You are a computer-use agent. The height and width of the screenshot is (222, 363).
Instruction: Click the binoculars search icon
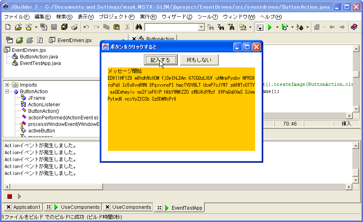[139, 27]
